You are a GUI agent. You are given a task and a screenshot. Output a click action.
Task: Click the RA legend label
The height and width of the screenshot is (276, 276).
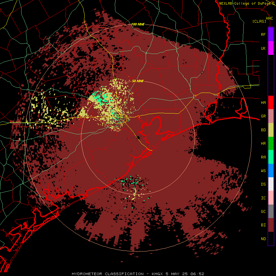click(263, 157)
